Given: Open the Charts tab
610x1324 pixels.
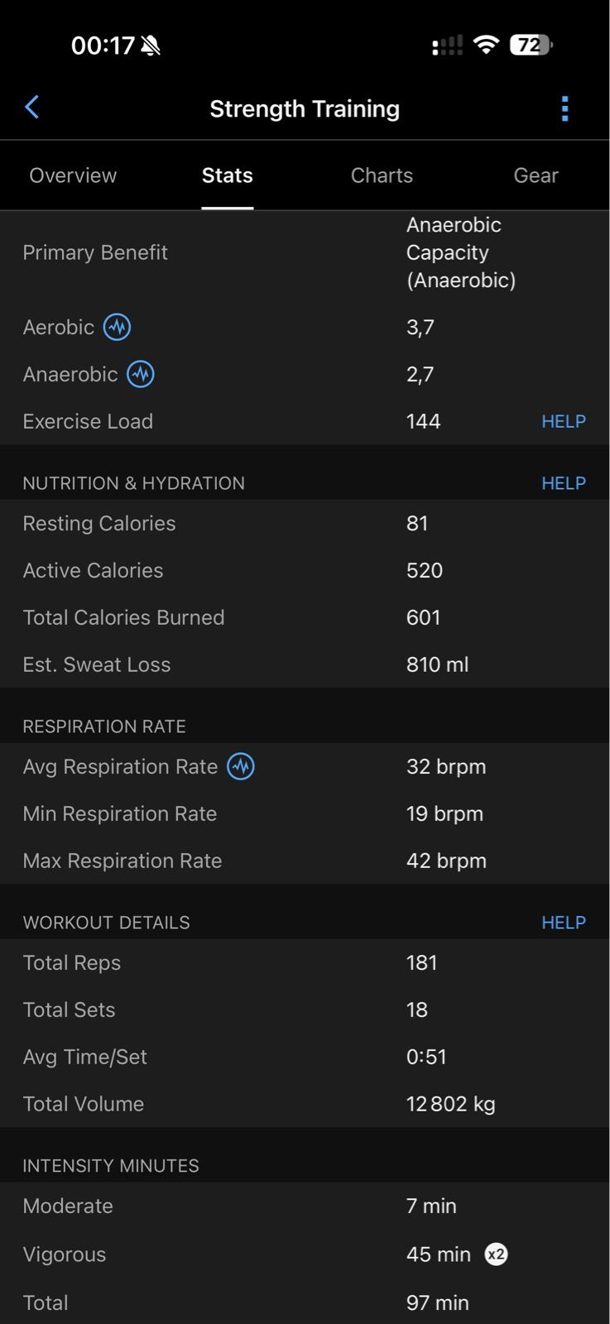Looking at the screenshot, I should (x=382, y=175).
